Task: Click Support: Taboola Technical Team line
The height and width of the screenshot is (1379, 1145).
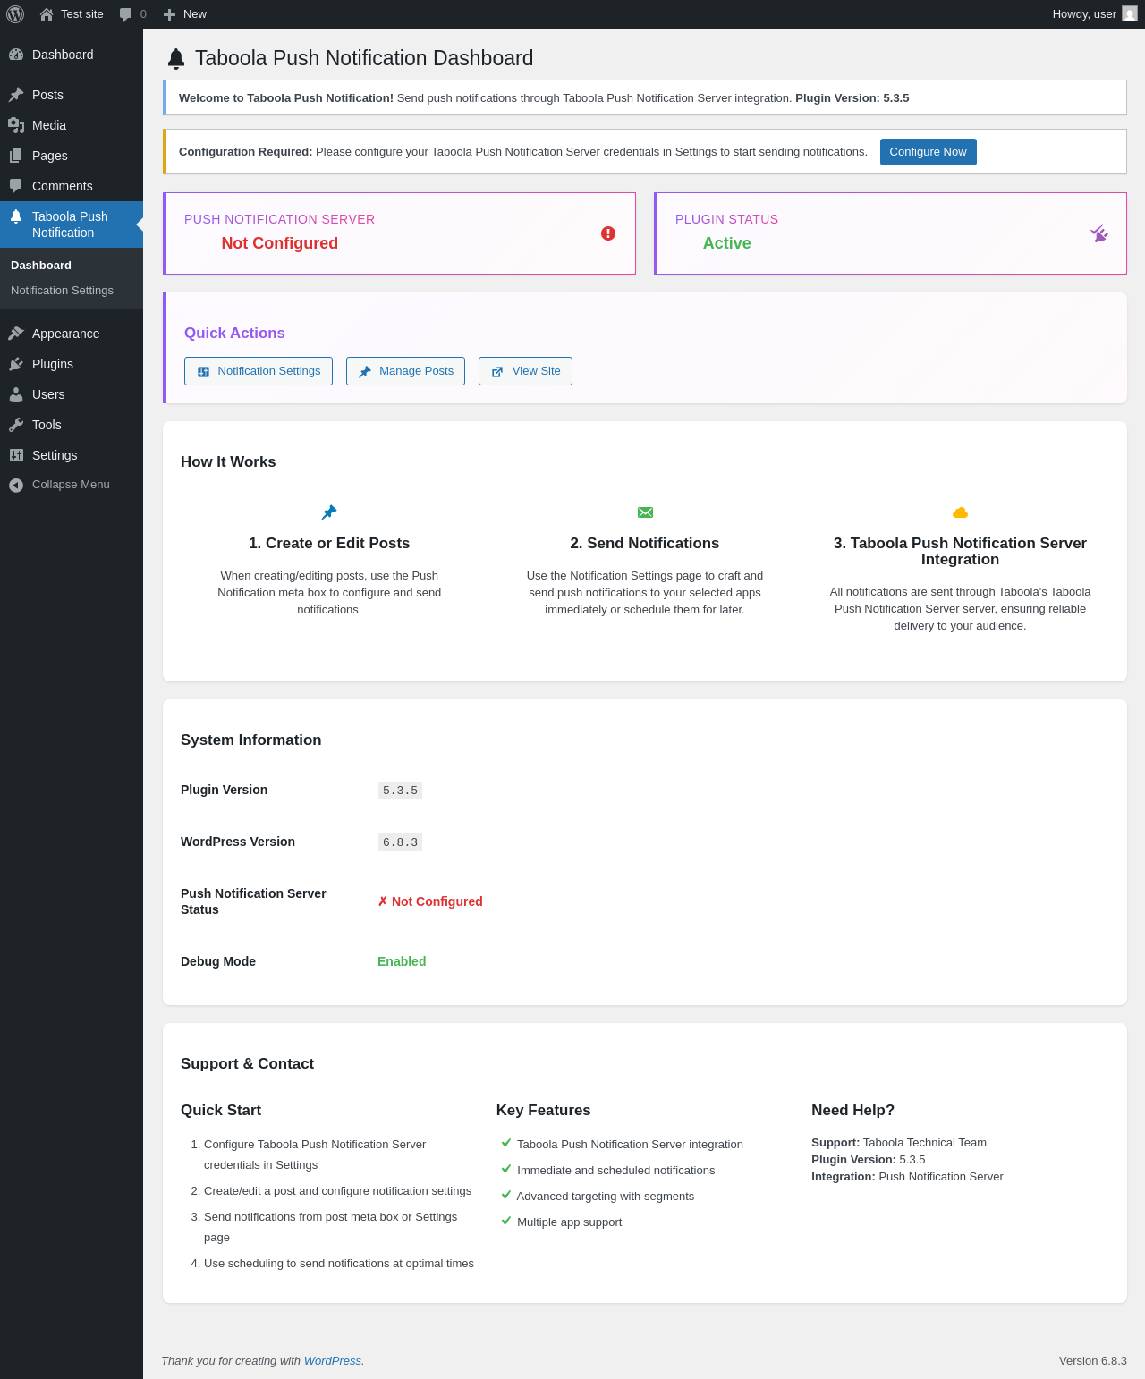Action: tap(899, 1143)
